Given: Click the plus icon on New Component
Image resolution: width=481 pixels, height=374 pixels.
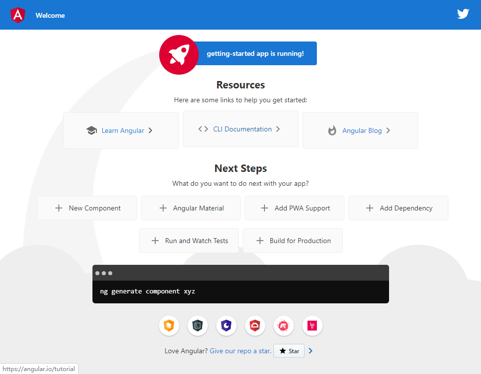Looking at the screenshot, I should [59, 208].
